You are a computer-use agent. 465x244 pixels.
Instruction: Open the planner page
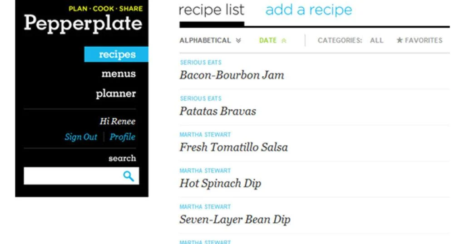pyautogui.click(x=116, y=94)
